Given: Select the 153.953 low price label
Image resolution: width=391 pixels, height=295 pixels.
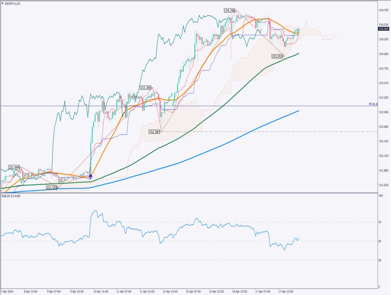Looking at the screenshot, I should coord(277,56).
